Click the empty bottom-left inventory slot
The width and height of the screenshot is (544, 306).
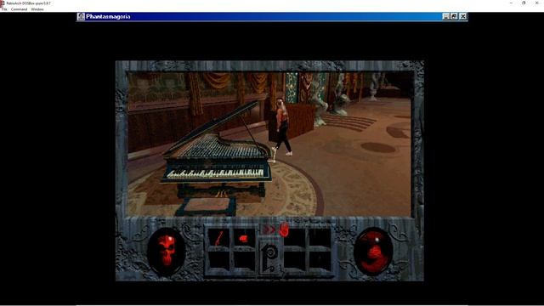(x=218, y=260)
